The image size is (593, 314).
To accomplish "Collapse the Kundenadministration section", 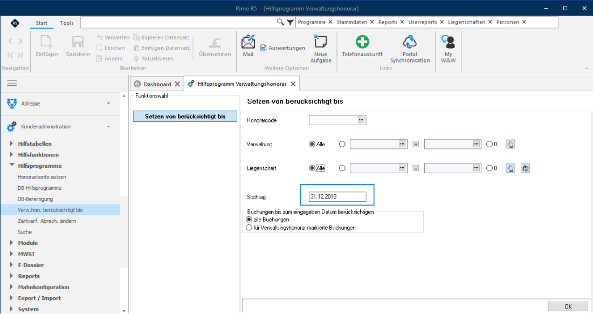I will point(108,126).
